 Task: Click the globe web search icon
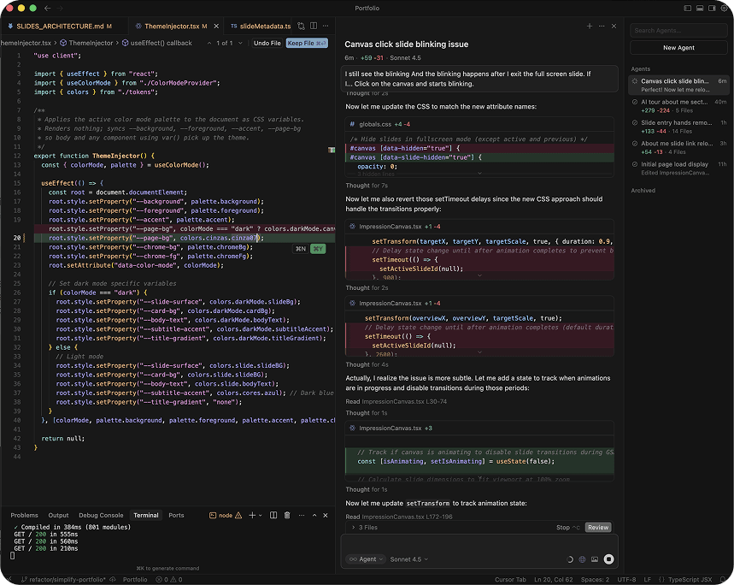[x=582, y=559]
